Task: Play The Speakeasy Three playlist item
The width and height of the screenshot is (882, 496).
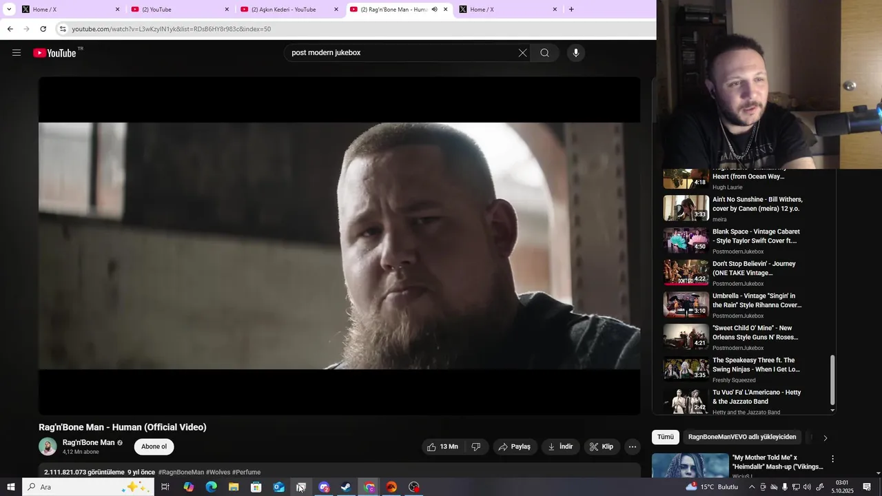Action: [743, 369]
